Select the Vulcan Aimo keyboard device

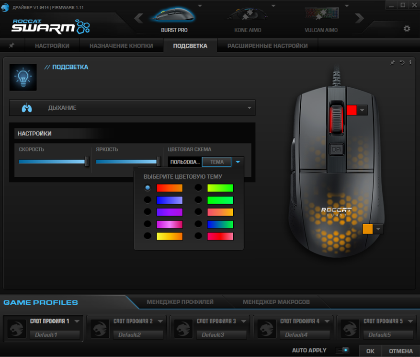coord(321,20)
